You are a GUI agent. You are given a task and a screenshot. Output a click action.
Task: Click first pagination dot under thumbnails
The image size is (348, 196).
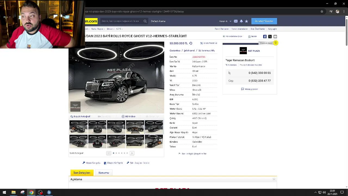113,153
